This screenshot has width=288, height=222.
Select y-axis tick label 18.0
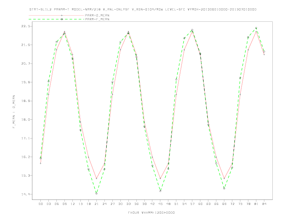pyautogui.click(x=25, y=120)
